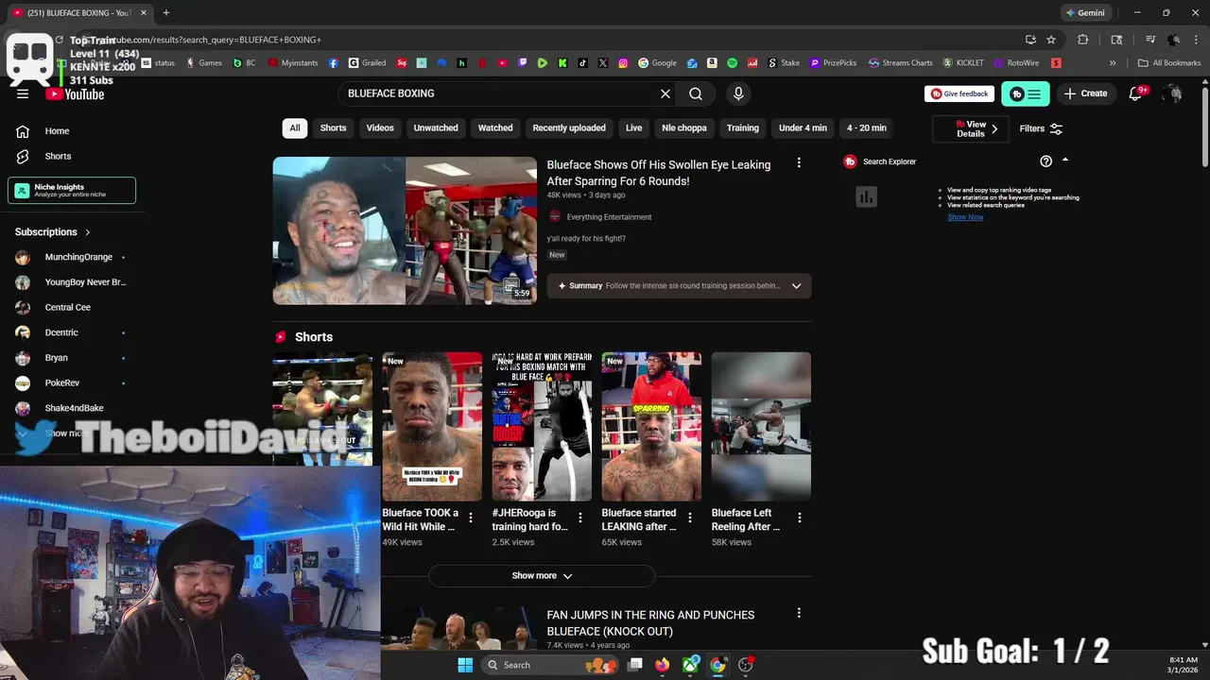Open the browser extensions puzzle icon

pyautogui.click(x=1083, y=40)
